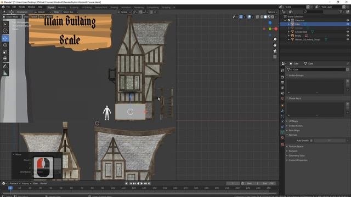Switch to the UV Editing workspace tab
The width and height of the screenshot is (351, 197).
tap(87, 7)
